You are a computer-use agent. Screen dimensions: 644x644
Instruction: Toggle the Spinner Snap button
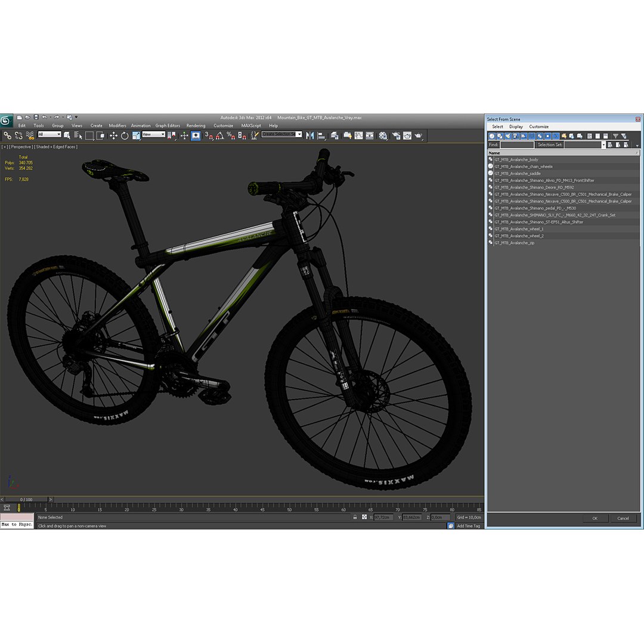click(x=242, y=135)
